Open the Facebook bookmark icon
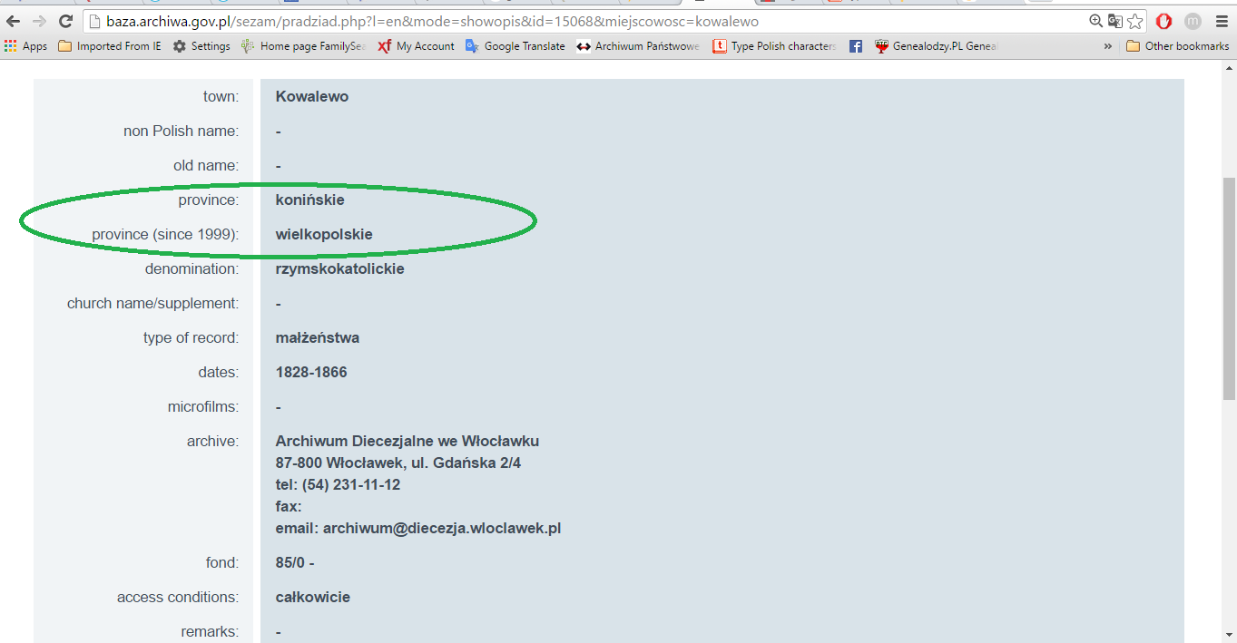This screenshot has width=1237, height=643. coord(855,46)
